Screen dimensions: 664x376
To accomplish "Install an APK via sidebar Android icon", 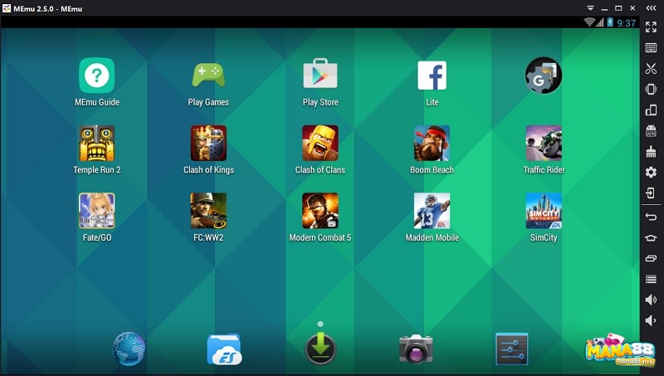I will pos(651,131).
